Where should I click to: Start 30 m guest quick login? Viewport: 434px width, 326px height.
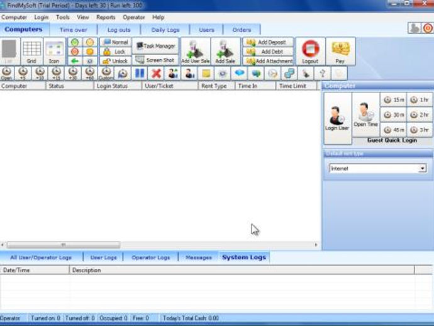pos(394,115)
